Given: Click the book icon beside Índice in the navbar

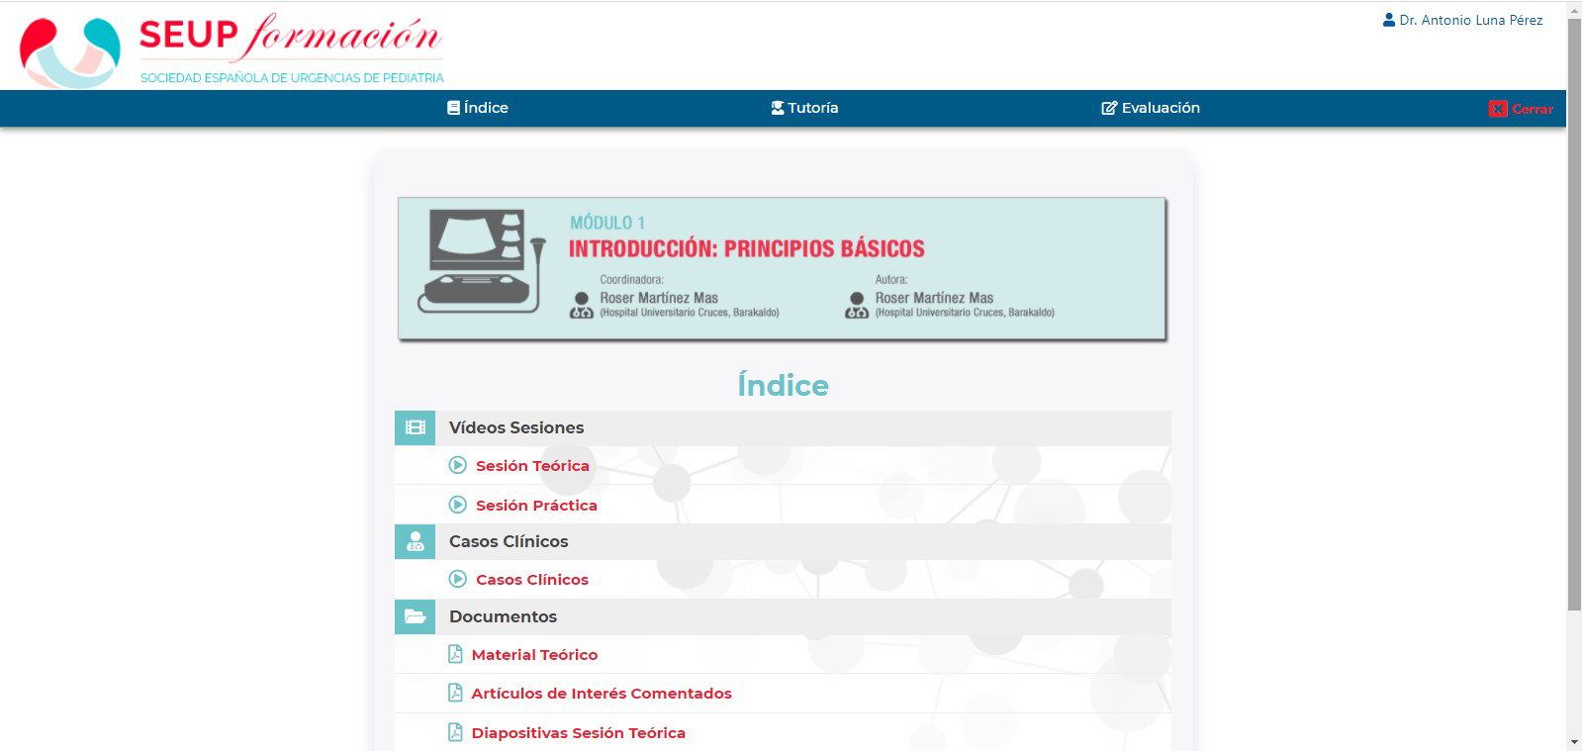Looking at the screenshot, I should pyautogui.click(x=453, y=108).
